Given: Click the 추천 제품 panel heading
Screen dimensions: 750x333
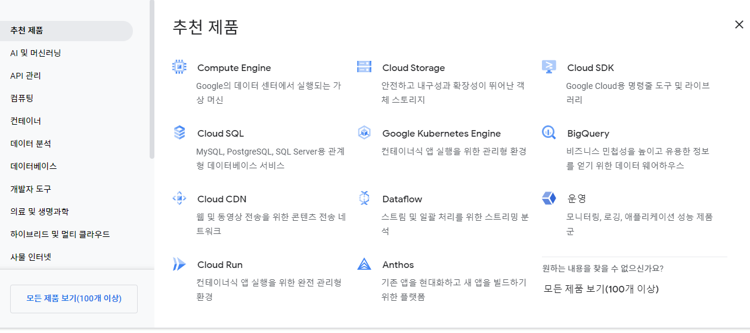Looking at the screenshot, I should click(206, 27).
